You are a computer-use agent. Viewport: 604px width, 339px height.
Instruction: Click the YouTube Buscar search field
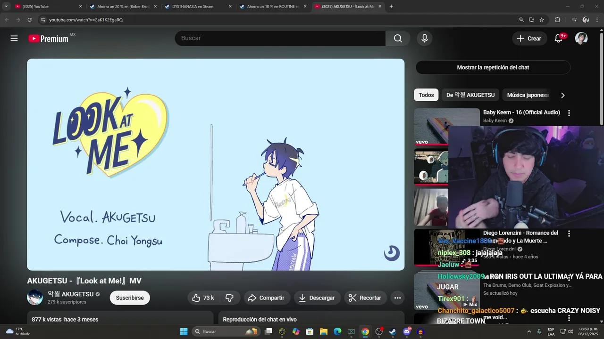coord(280,39)
